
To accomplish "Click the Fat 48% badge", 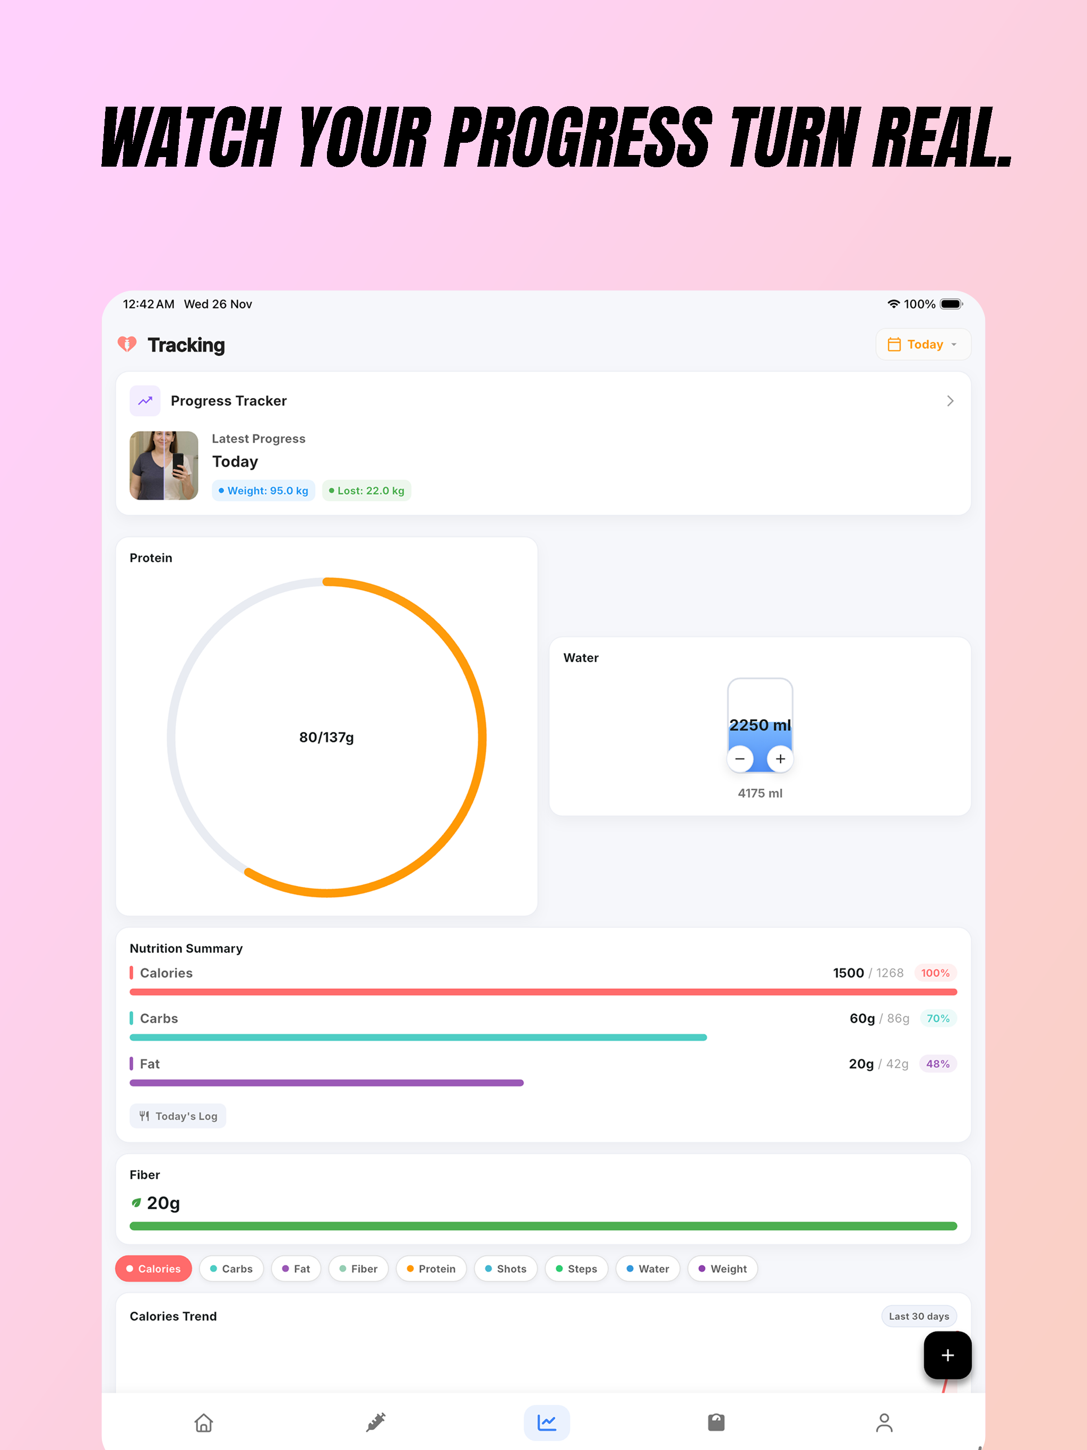I will 937,1063.
